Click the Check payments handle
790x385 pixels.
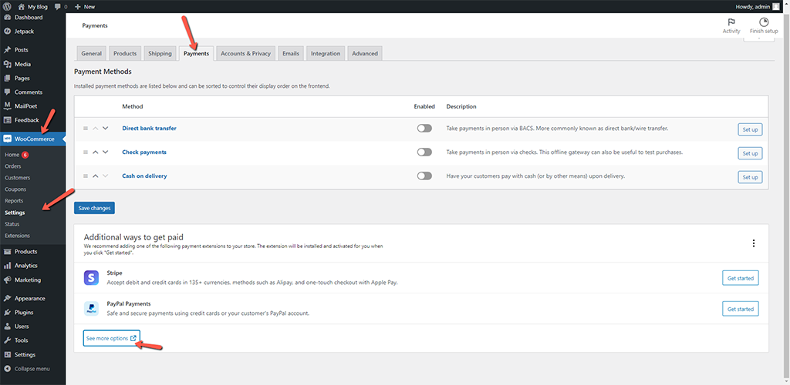[x=86, y=152]
